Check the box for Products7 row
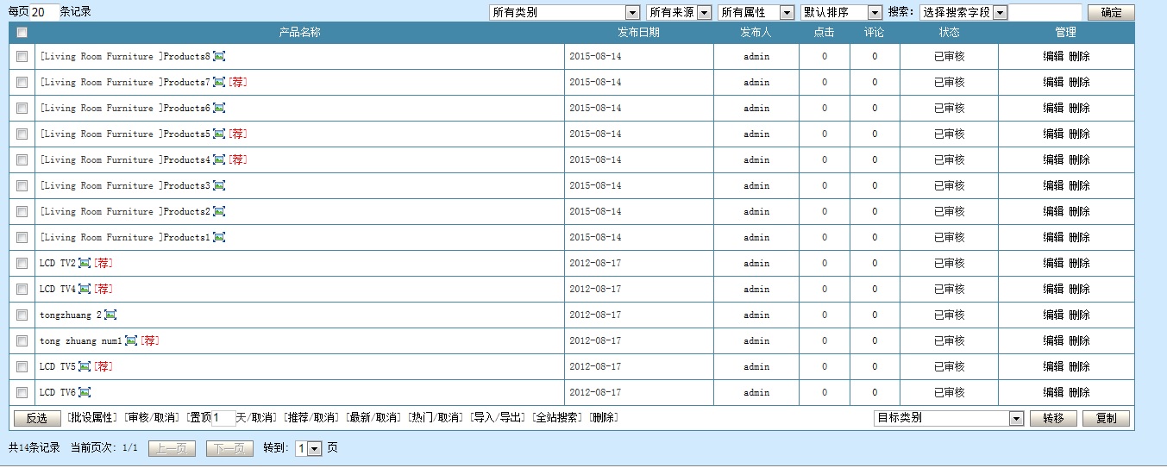Image resolution: width=1167 pixels, height=468 pixels. [x=22, y=83]
